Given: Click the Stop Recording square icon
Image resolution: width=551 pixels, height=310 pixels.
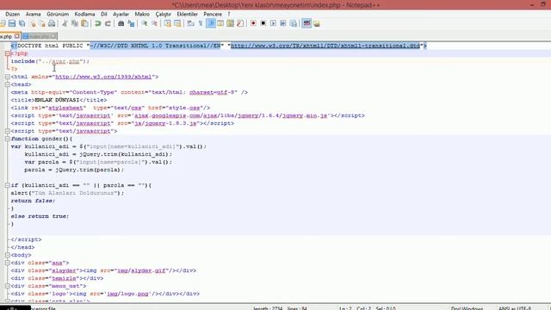Looking at the screenshot, I should click(x=263, y=23).
